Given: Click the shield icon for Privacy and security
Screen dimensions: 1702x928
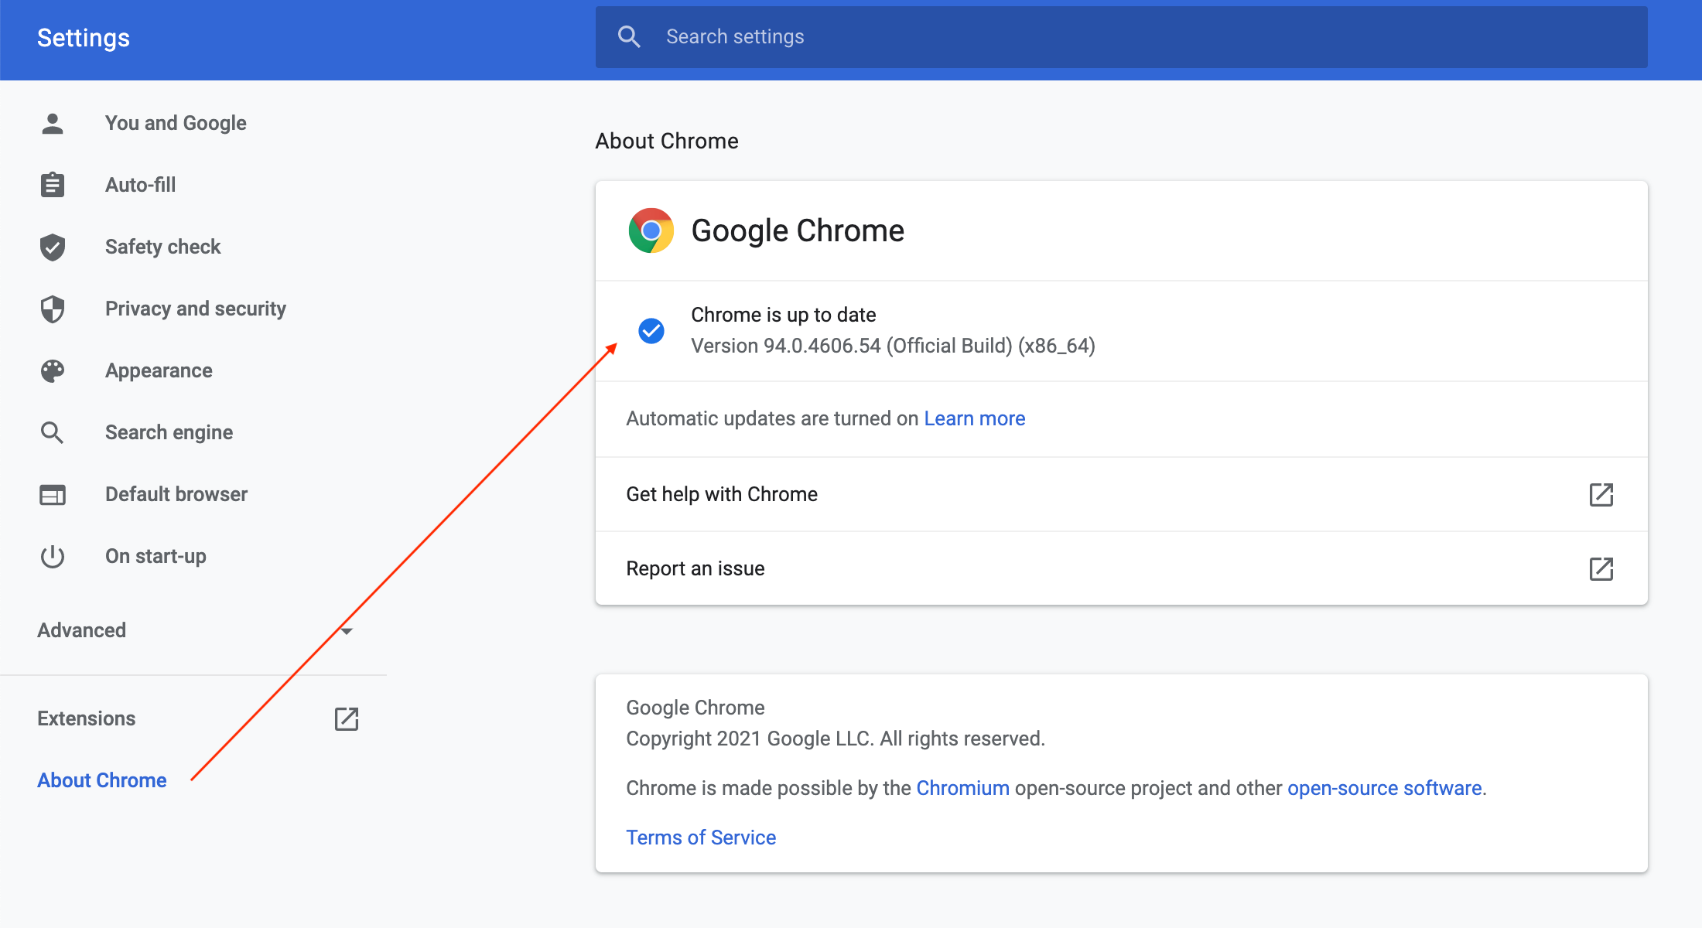Looking at the screenshot, I should coord(53,309).
